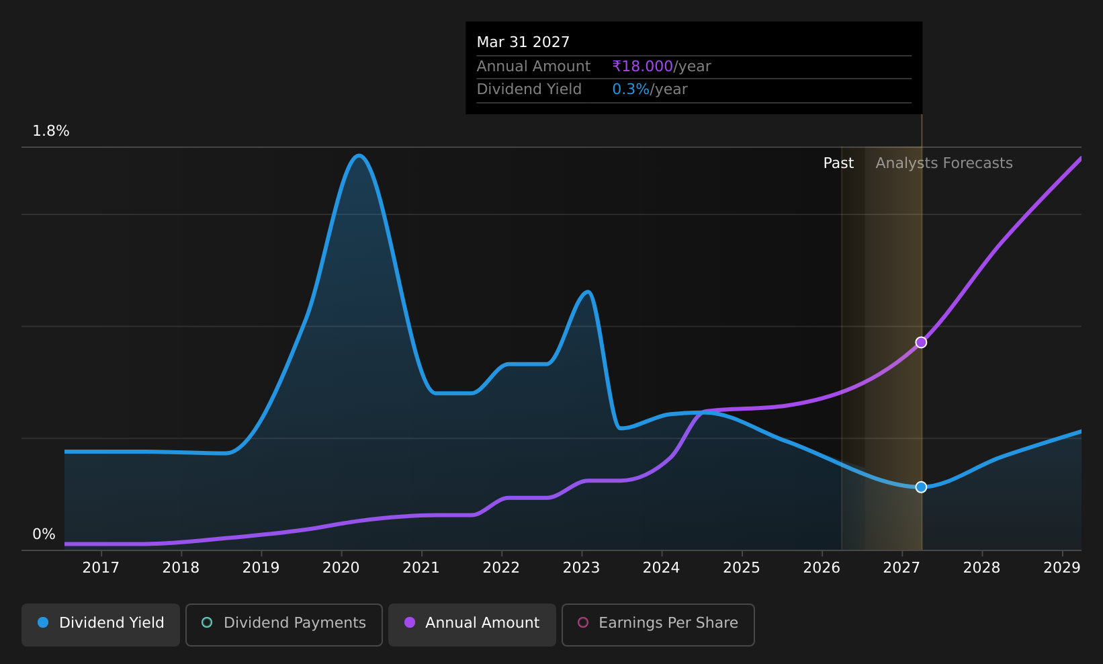Toggle the Annual Amount legend series
The height and width of the screenshot is (664, 1103).
(x=472, y=624)
